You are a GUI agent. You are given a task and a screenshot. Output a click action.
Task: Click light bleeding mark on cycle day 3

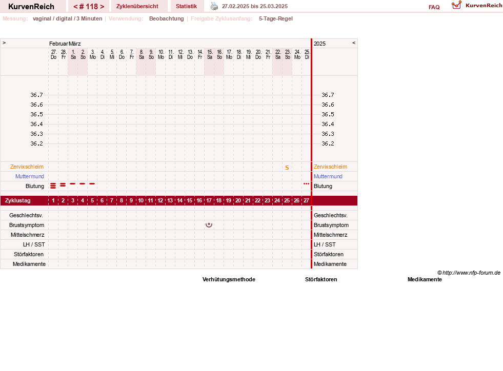73,184
